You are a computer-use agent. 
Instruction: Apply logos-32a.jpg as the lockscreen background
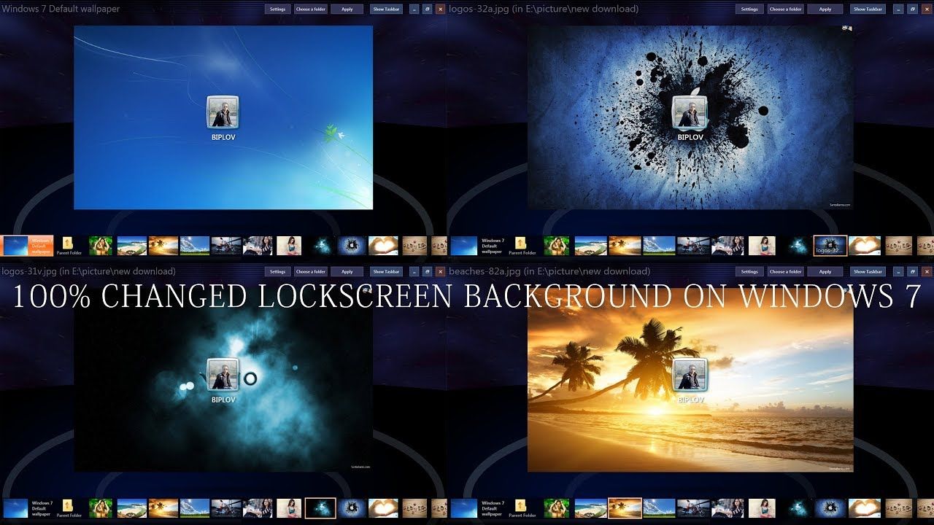[825, 9]
